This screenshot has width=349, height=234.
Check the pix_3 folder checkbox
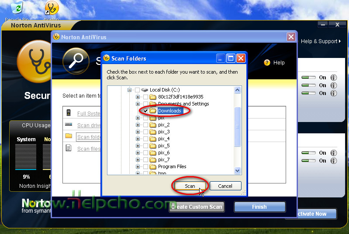(145, 132)
